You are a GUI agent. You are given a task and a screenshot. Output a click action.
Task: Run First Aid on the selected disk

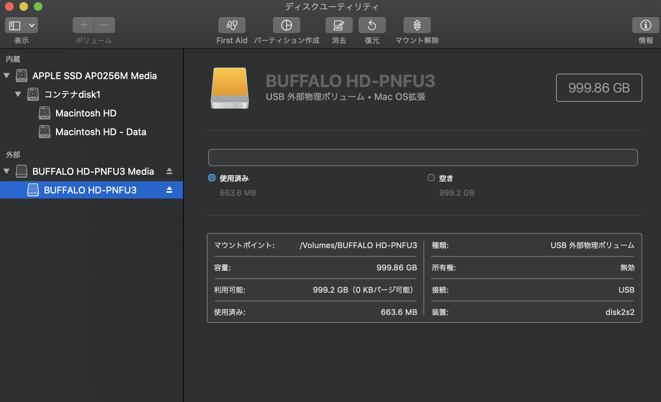point(232,26)
